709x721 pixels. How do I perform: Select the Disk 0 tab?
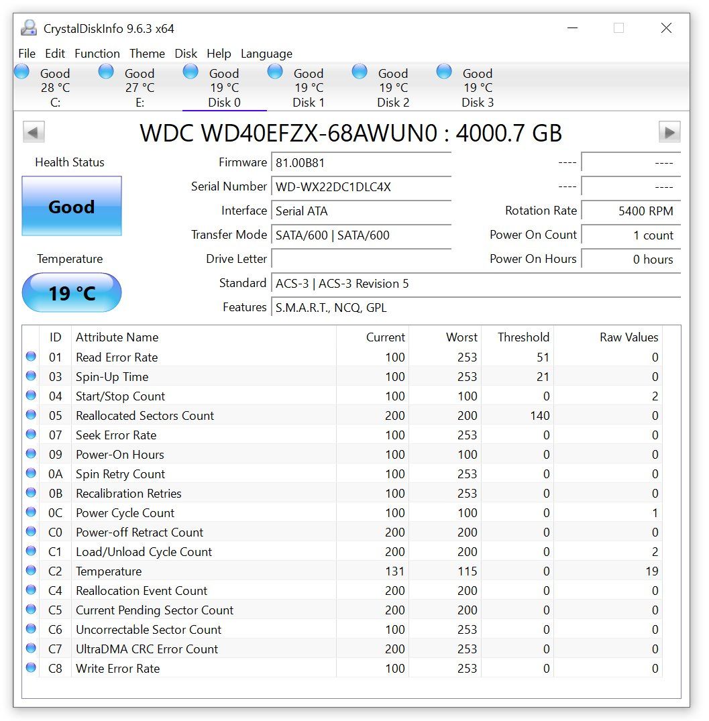[x=225, y=87]
